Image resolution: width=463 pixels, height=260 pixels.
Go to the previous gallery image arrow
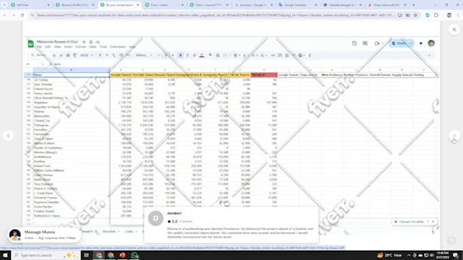[x=8, y=136]
